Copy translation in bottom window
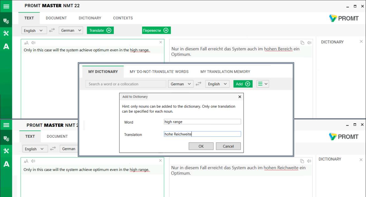Screen dimensions: 366x197 pos(302,161)
